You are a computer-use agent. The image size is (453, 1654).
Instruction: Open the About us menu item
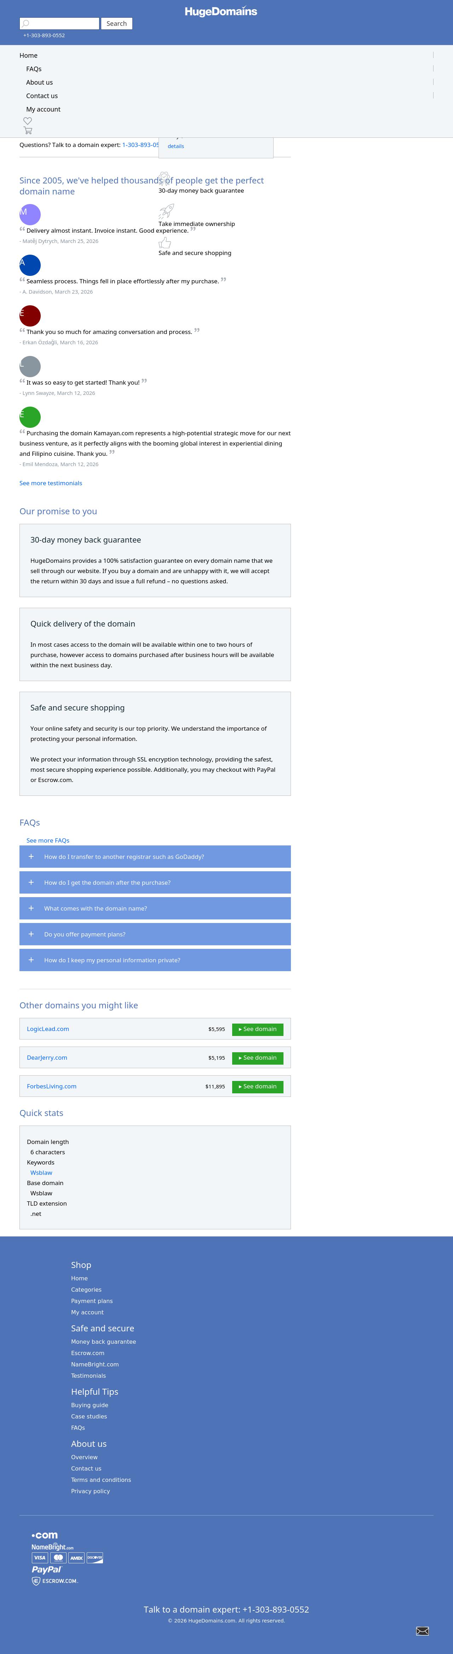40,82
